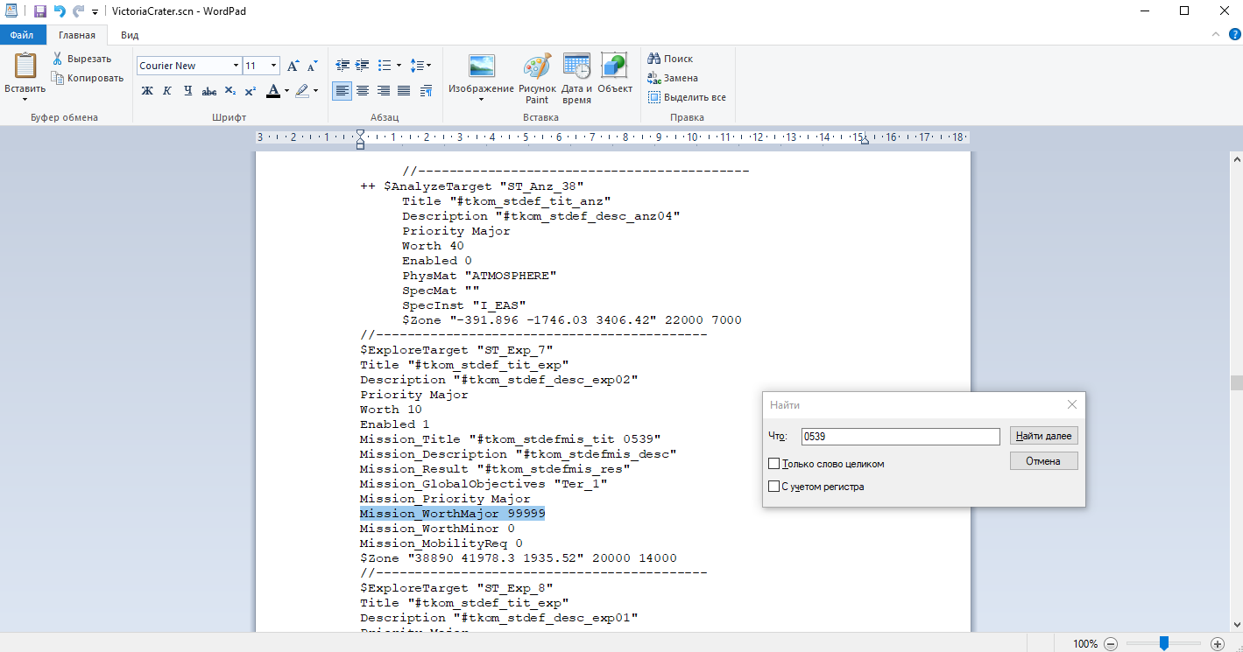Open the list style dropdown arrow
The width and height of the screenshot is (1243, 652).
click(399, 66)
